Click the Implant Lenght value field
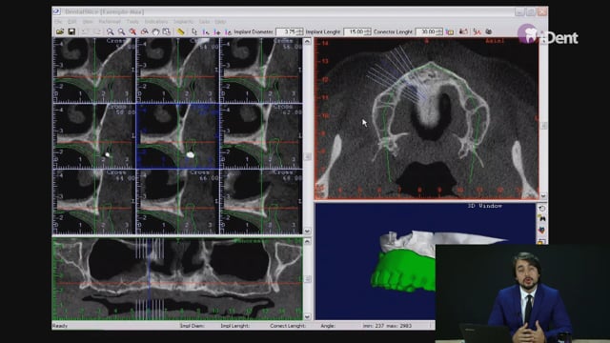 (x=354, y=31)
